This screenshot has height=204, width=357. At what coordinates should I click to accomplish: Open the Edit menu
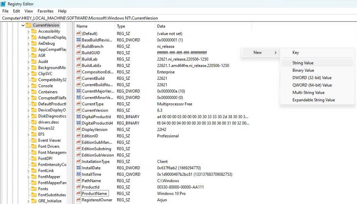click(16, 11)
